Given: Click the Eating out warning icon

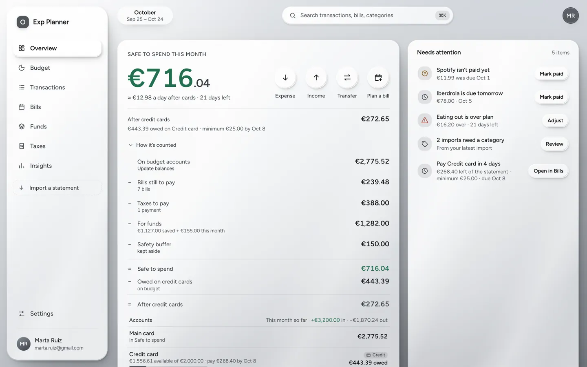Looking at the screenshot, I should click(425, 120).
